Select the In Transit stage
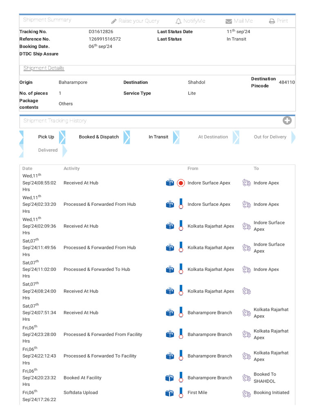314x419 pixels. point(158,137)
